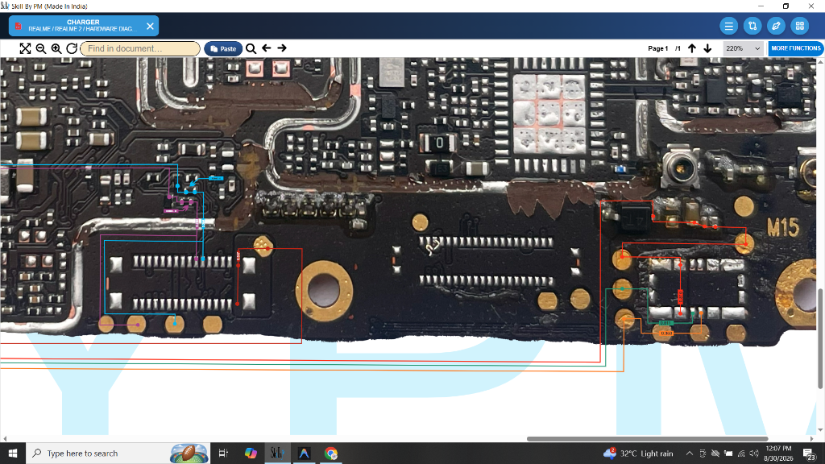Click the M15 label on the board

pos(783,228)
